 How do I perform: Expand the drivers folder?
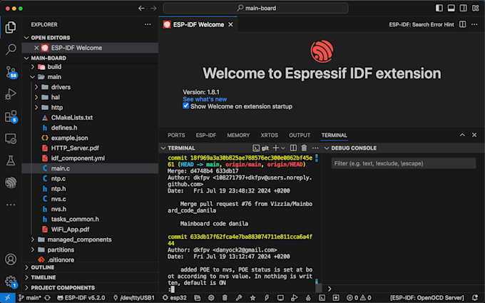36,87
